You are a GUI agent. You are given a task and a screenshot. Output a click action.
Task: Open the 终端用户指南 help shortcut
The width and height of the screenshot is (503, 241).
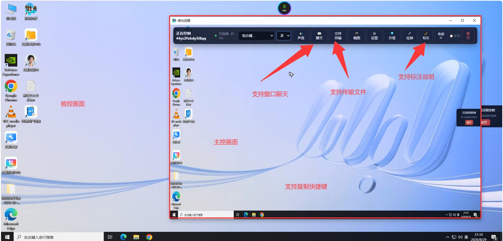tap(31, 114)
